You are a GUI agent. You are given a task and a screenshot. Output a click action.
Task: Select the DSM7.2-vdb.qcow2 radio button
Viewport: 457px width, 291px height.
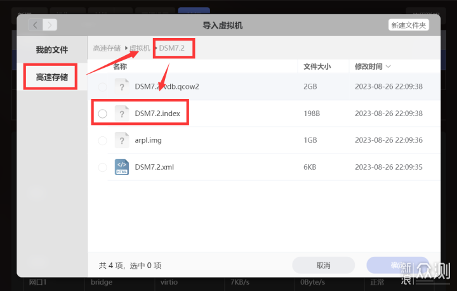[102, 87]
